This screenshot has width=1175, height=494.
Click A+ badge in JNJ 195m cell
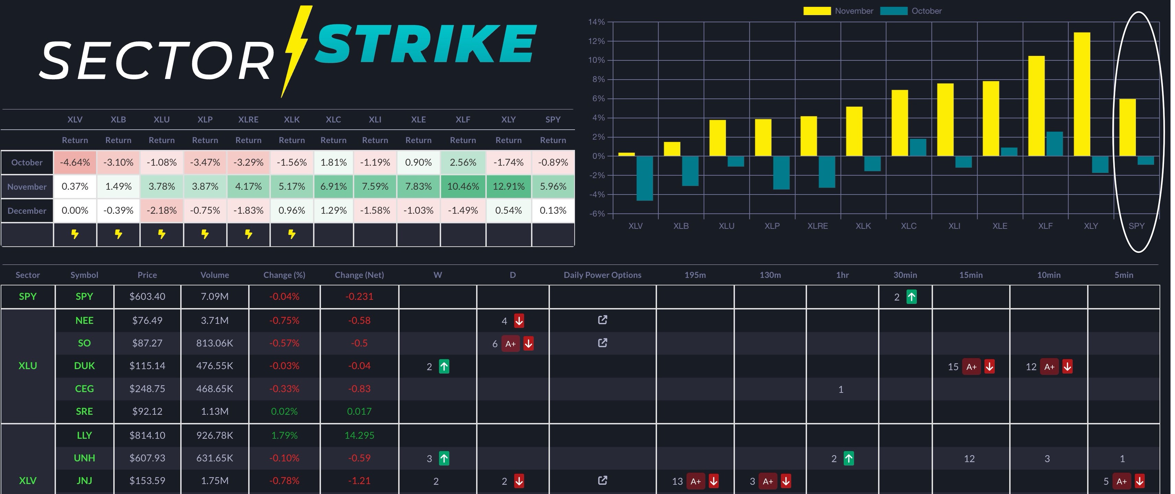click(x=695, y=481)
